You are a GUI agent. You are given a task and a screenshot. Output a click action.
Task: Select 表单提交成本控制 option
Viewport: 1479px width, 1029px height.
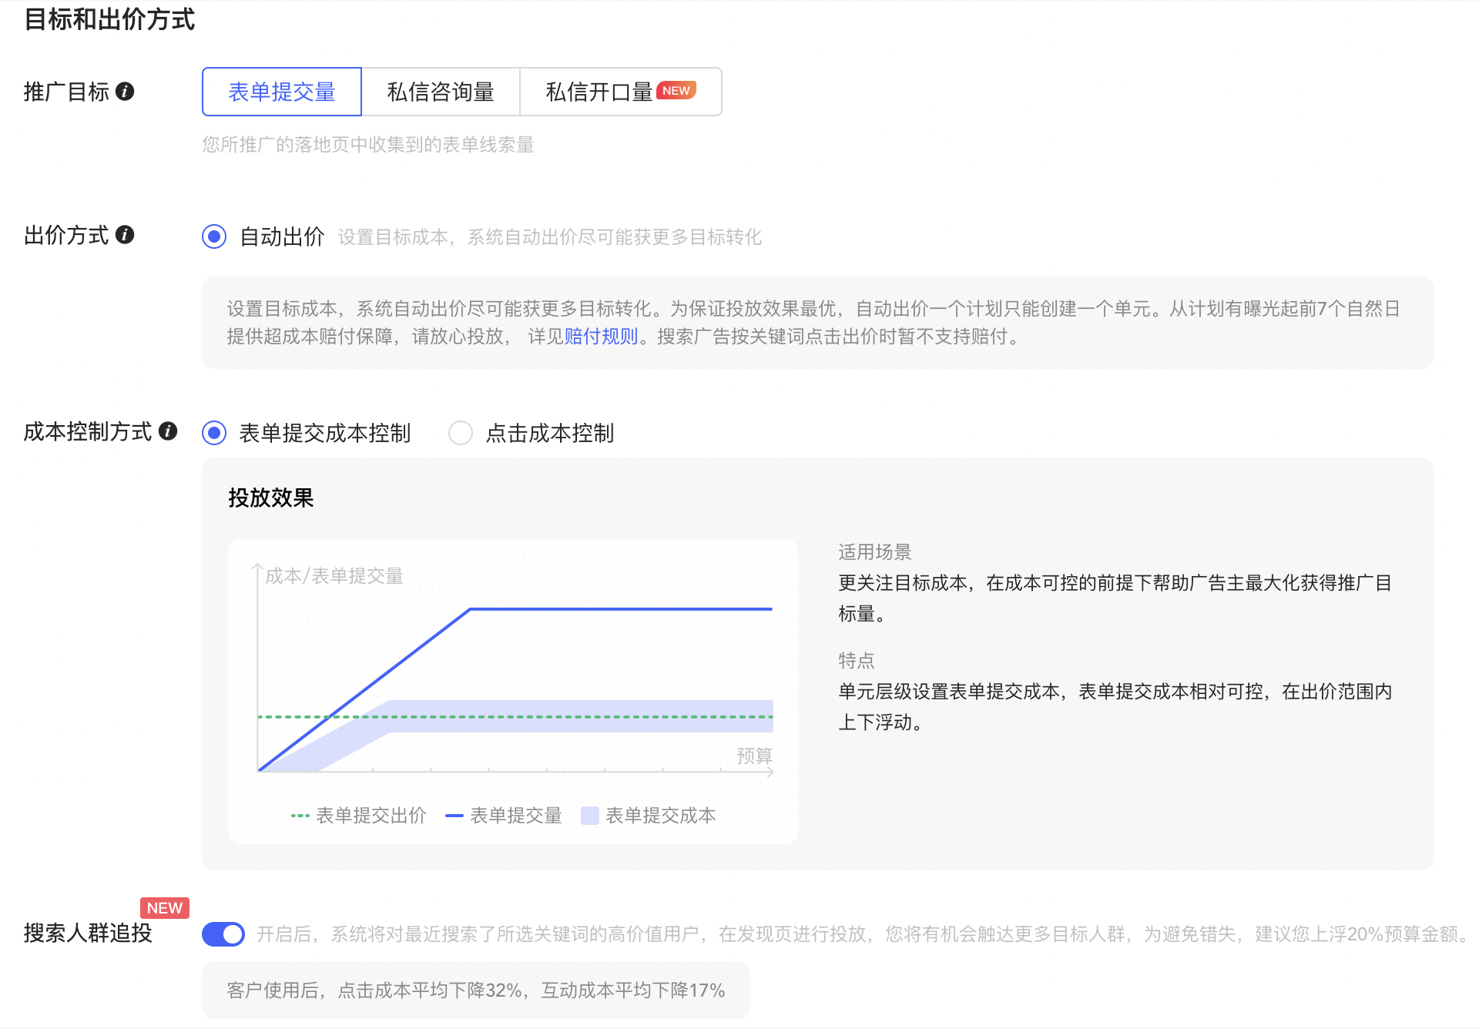[x=213, y=433]
